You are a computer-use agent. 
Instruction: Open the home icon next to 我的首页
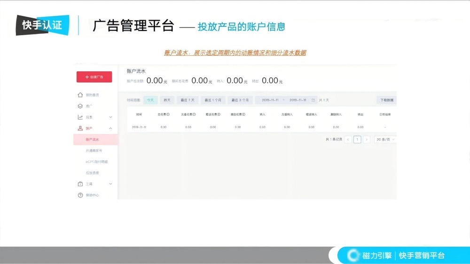pyautogui.click(x=80, y=95)
